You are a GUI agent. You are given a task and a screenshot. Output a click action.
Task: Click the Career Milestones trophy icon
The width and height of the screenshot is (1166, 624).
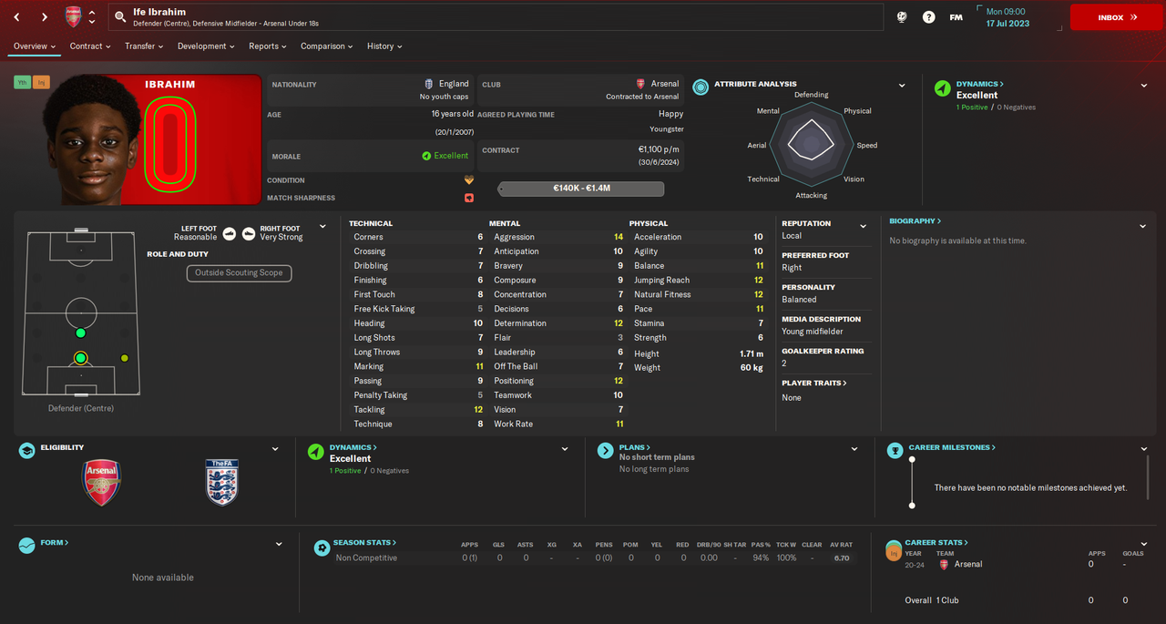click(x=895, y=451)
